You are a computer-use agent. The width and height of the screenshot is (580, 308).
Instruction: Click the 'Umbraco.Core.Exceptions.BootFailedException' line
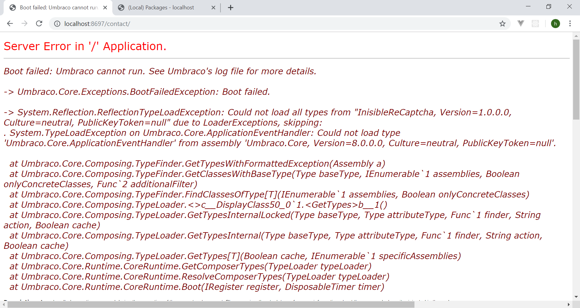coord(137,92)
